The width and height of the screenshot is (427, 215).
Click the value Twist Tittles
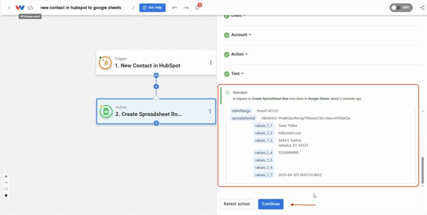(x=288, y=126)
